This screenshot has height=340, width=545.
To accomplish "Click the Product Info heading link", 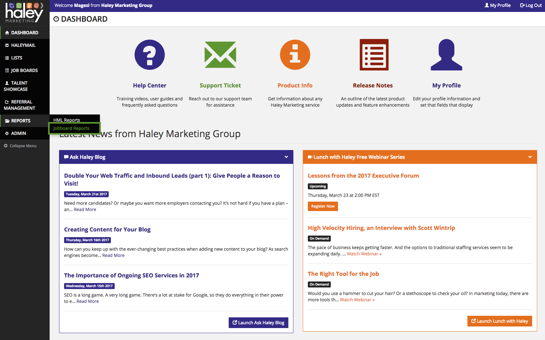I will 295,85.
